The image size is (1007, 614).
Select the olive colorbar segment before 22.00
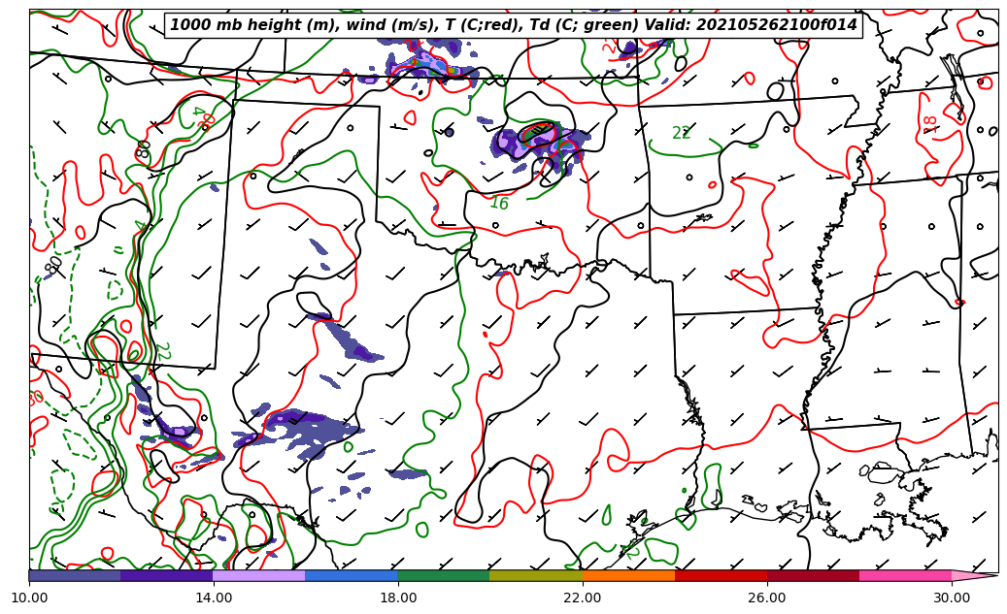[x=536, y=575]
